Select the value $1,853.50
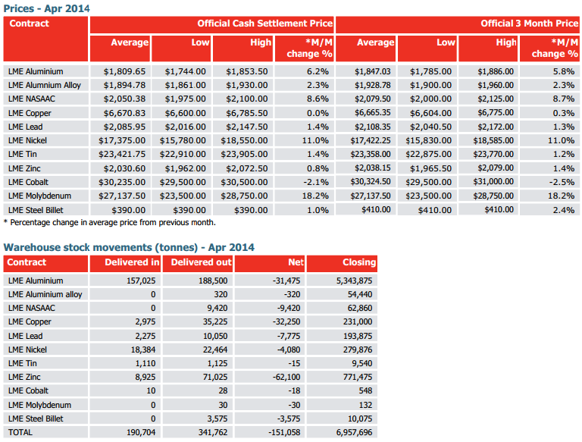 coord(247,71)
